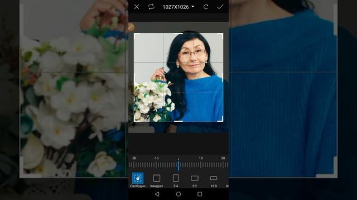Viewport: 357px width, 200px height.
Task: Click the bottom edge crop handle
Action: pyautogui.click(x=178, y=121)
